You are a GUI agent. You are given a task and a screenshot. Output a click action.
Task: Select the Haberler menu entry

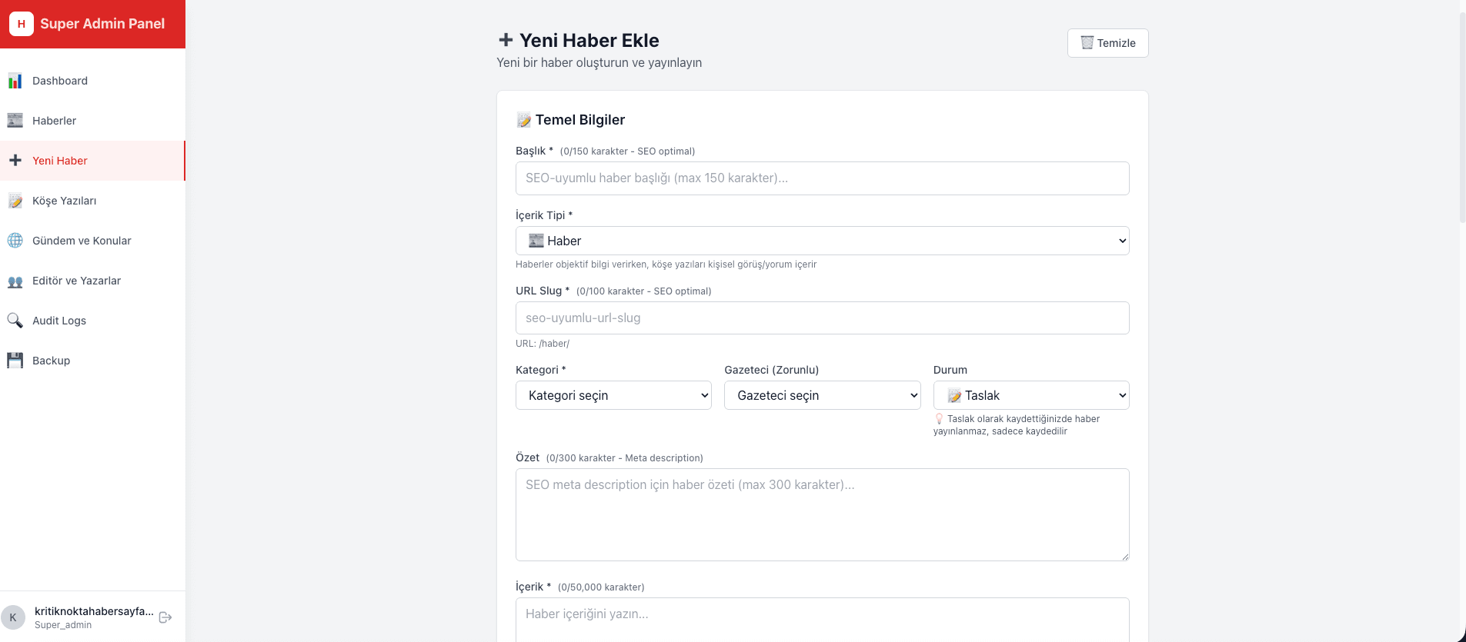[x=54, y=121]
